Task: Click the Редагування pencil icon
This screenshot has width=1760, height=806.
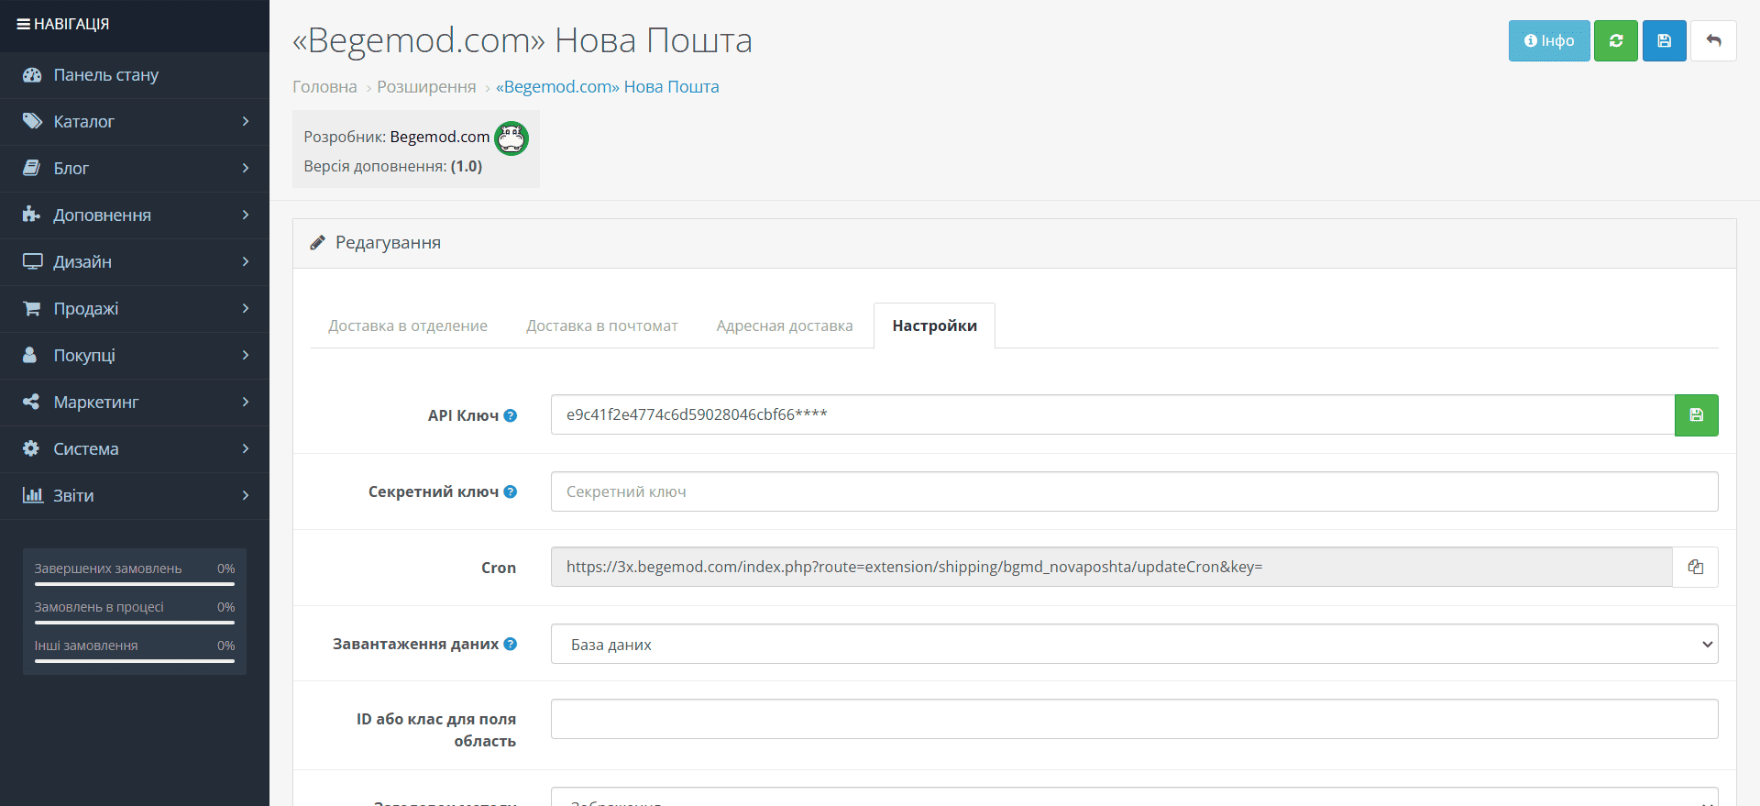Action: (x=317, y=243)
